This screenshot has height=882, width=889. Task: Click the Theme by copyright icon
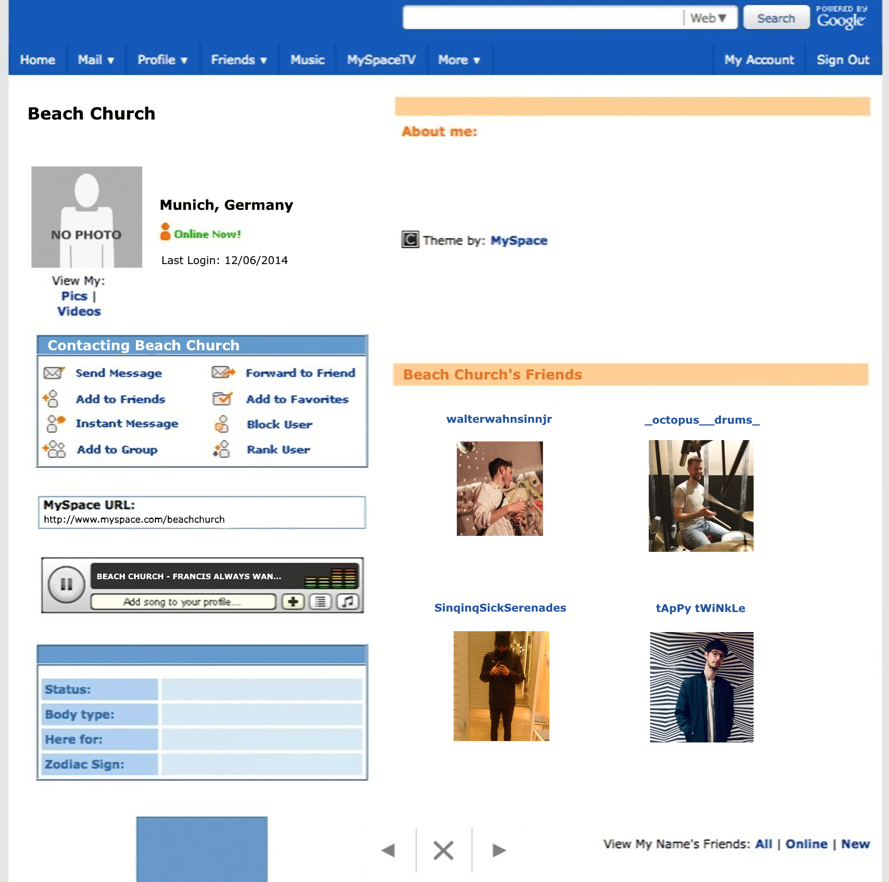(x=410, y=239)
